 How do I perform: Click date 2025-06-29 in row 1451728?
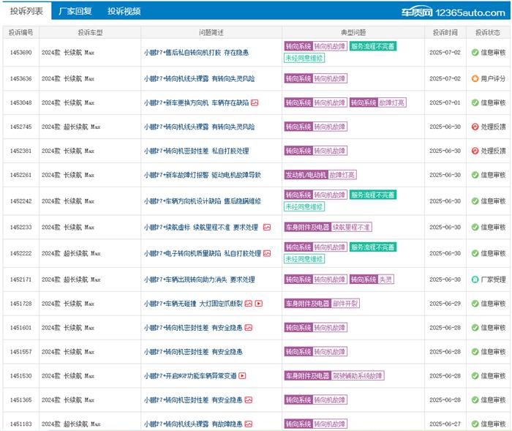(445, 304)
